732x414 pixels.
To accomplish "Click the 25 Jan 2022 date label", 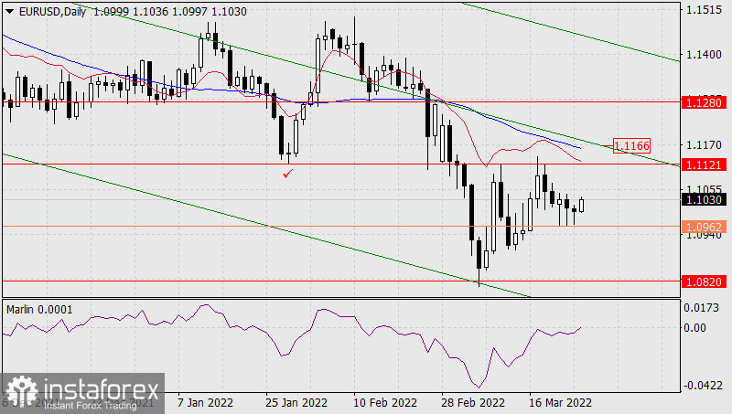I will point(296,402).
